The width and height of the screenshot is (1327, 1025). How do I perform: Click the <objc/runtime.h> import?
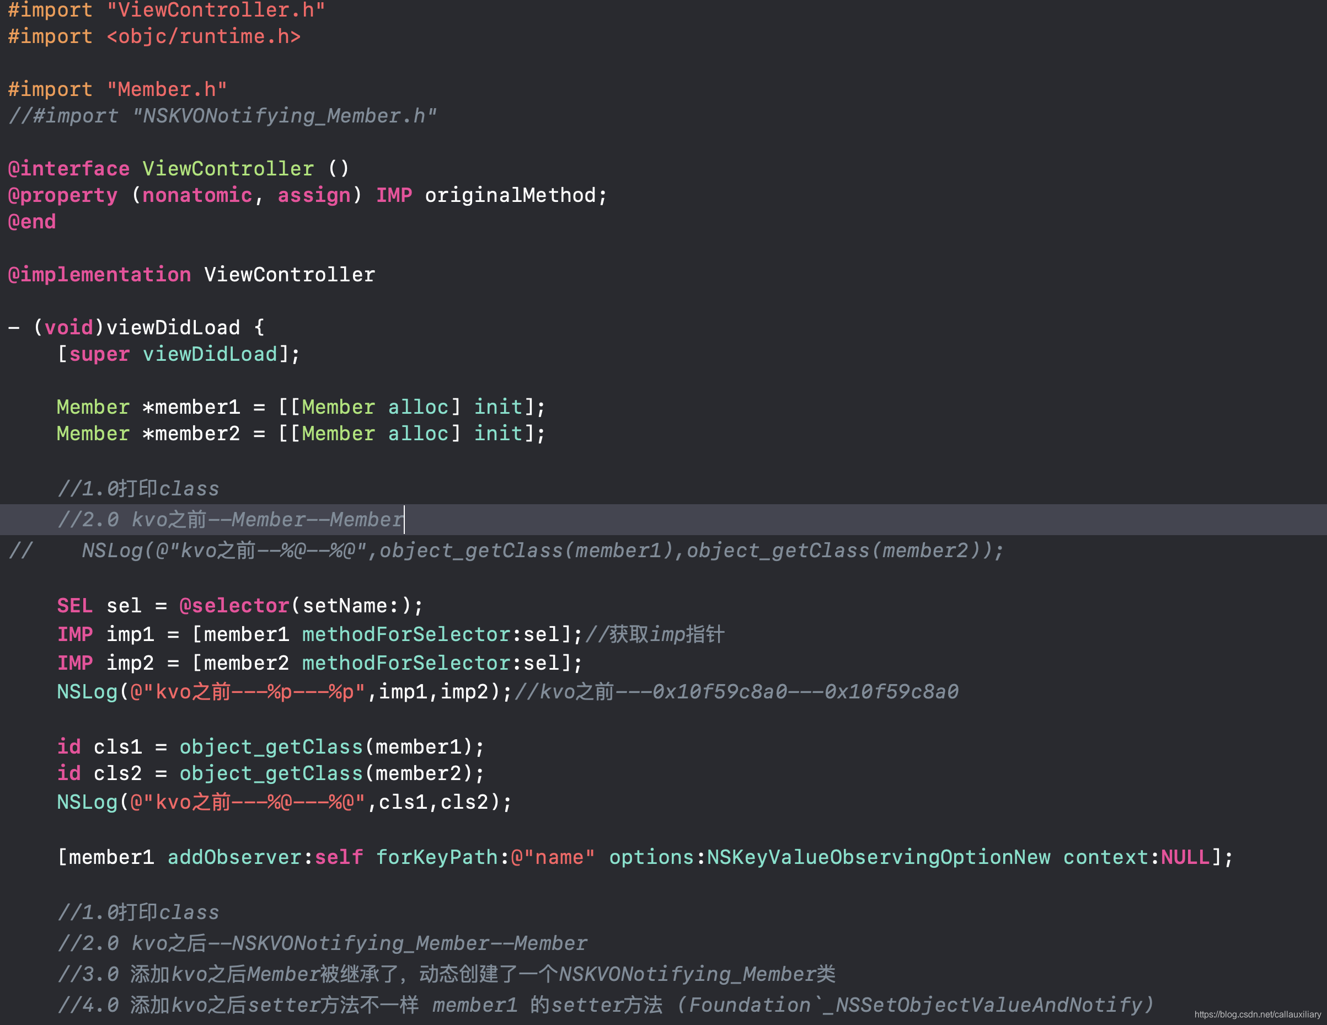tap(204, 36)
